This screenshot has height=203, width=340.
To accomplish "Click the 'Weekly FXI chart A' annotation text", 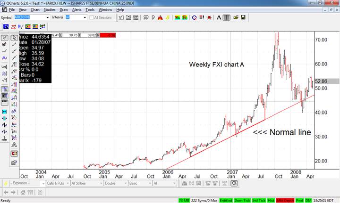I will click(x=216, y=65).
